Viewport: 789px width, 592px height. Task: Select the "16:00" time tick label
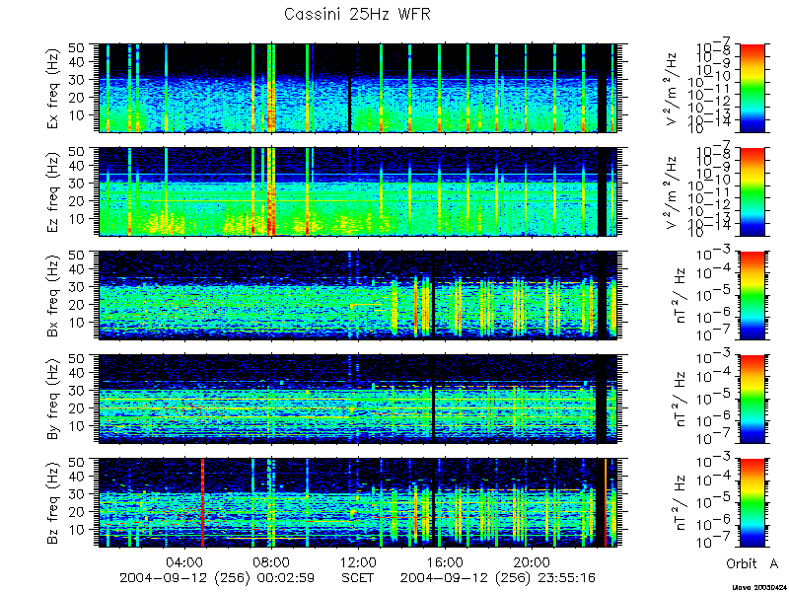(x=445, y=561)
